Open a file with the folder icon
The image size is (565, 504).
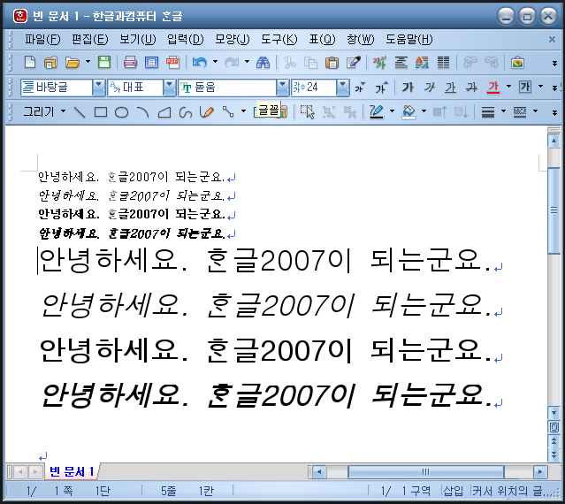click(73, 62)
